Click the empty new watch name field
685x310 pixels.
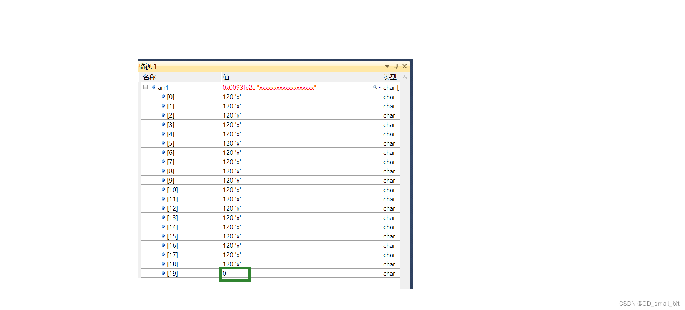[181, 282]
